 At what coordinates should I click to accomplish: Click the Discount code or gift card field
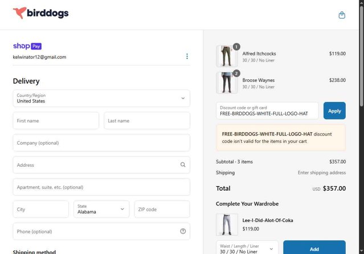coord(267,110)
